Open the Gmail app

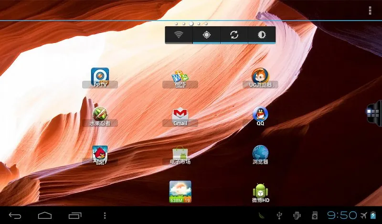[180, 117]
